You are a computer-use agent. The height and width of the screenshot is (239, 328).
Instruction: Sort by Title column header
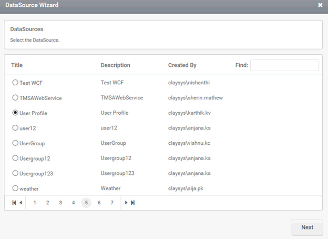point(17,65)
